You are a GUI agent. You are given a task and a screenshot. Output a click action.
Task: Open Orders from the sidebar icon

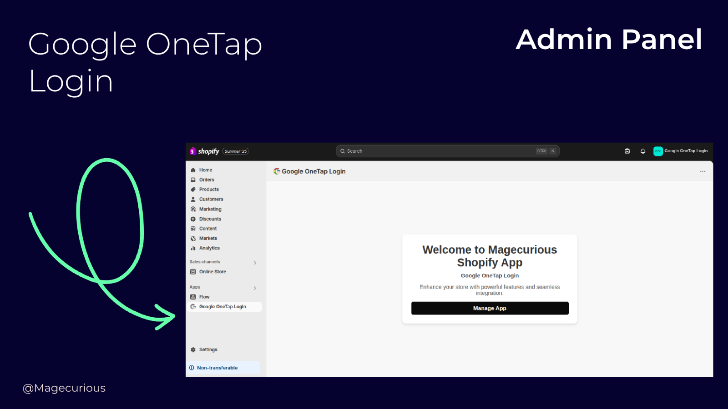tap(193, 180)
